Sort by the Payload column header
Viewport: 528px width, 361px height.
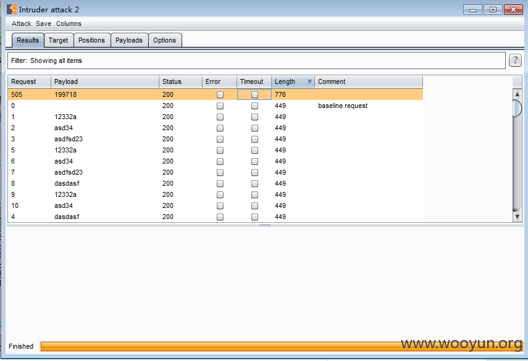point(105,81)
